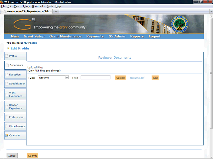Open the Tools menu
Image resolution: width=213 pixels, height=159 pixels.
click(50, 6)
